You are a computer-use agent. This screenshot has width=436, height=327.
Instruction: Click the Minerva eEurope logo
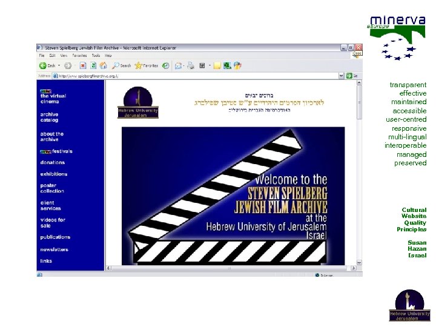point(397,38)
